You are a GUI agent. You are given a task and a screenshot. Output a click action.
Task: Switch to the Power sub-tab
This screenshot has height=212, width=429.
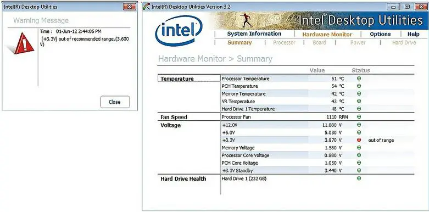coord(358,43)
